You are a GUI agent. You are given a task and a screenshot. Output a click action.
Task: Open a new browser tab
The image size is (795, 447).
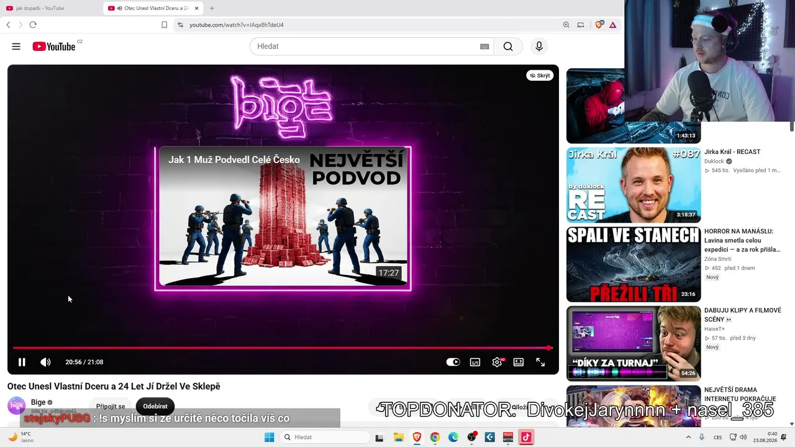(212, 8)
